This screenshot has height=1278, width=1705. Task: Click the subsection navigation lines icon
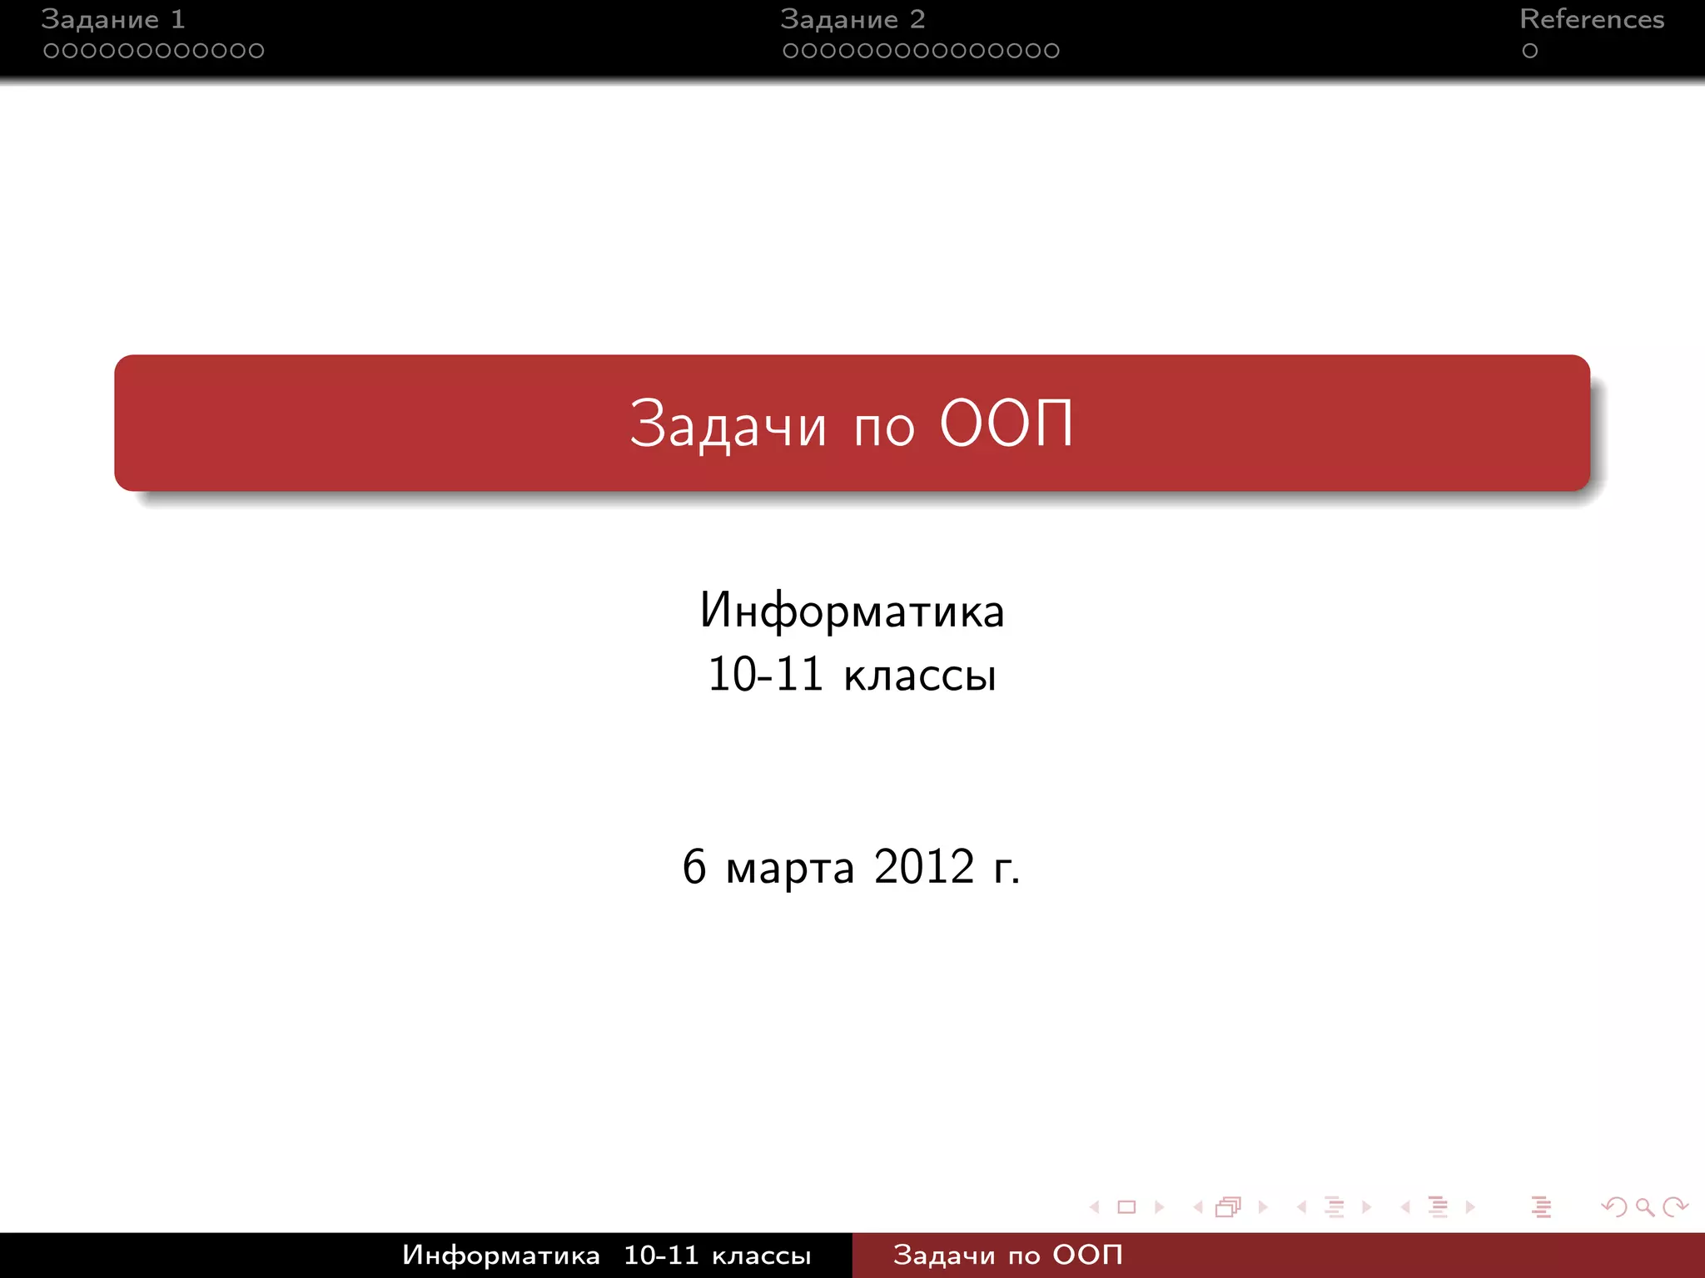(x=1335, y=1207)
